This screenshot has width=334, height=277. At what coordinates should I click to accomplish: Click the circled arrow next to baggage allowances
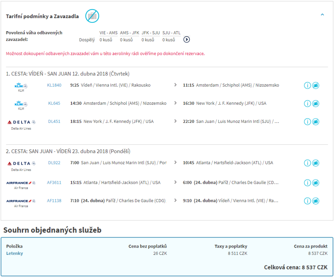pos(187,40)
